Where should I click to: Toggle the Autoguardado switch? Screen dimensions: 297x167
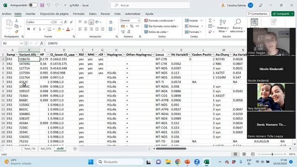point(33,5)
